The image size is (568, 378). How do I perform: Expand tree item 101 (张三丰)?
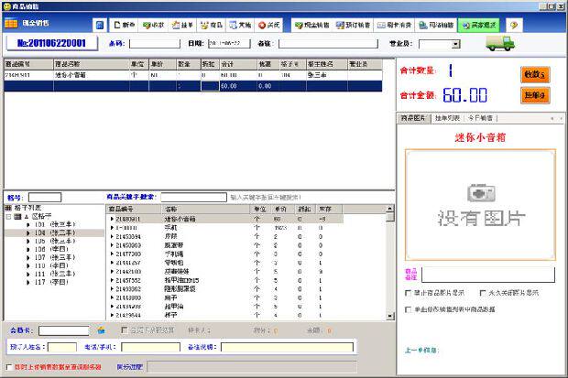28,224
